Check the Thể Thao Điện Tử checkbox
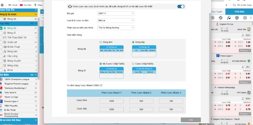253x125 pixels. [x=1, y=38]
